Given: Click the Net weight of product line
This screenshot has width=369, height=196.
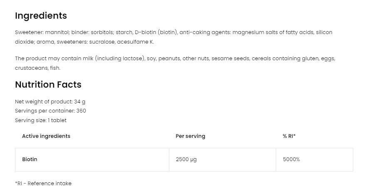Looking at the screenshot, I should [50, 102].
